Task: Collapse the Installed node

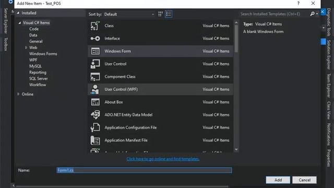Action: [18, 13]
